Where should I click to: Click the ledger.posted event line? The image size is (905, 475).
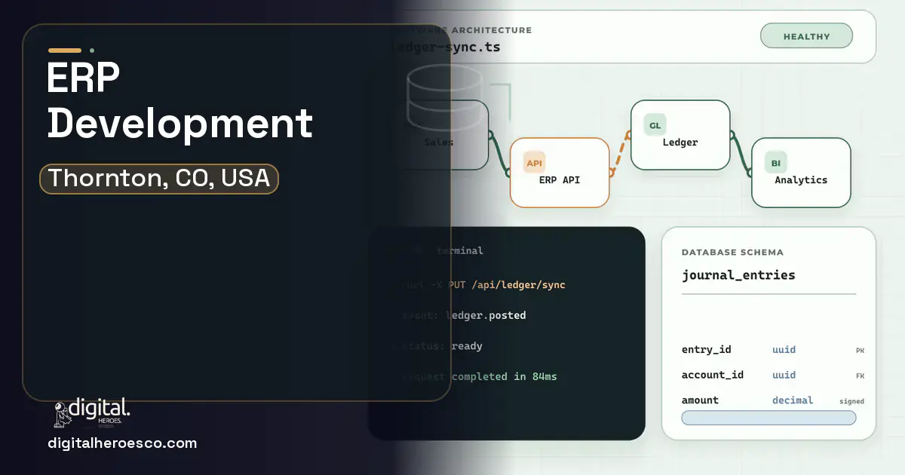(x=463, y=315)
